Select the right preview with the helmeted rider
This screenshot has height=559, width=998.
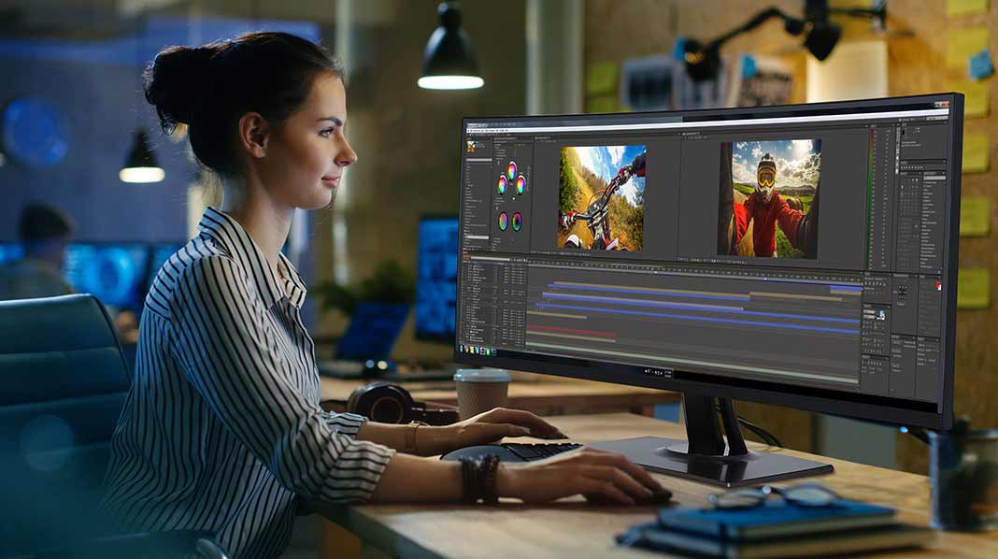pyautogui.click(x=769, y=198)
